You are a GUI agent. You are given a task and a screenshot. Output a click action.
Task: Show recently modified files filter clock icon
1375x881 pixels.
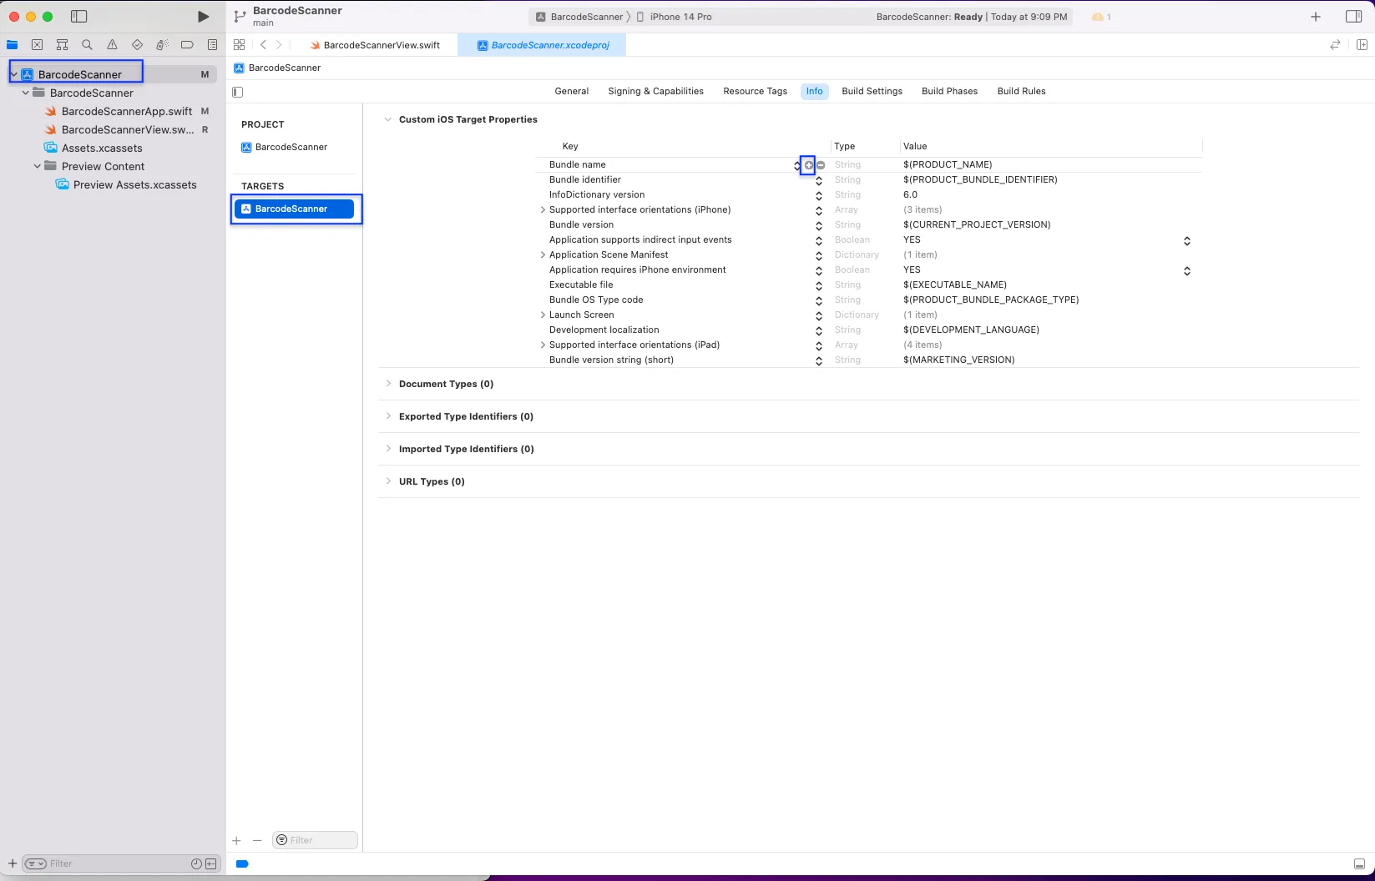pyautogui.click(x=196, y=864)
